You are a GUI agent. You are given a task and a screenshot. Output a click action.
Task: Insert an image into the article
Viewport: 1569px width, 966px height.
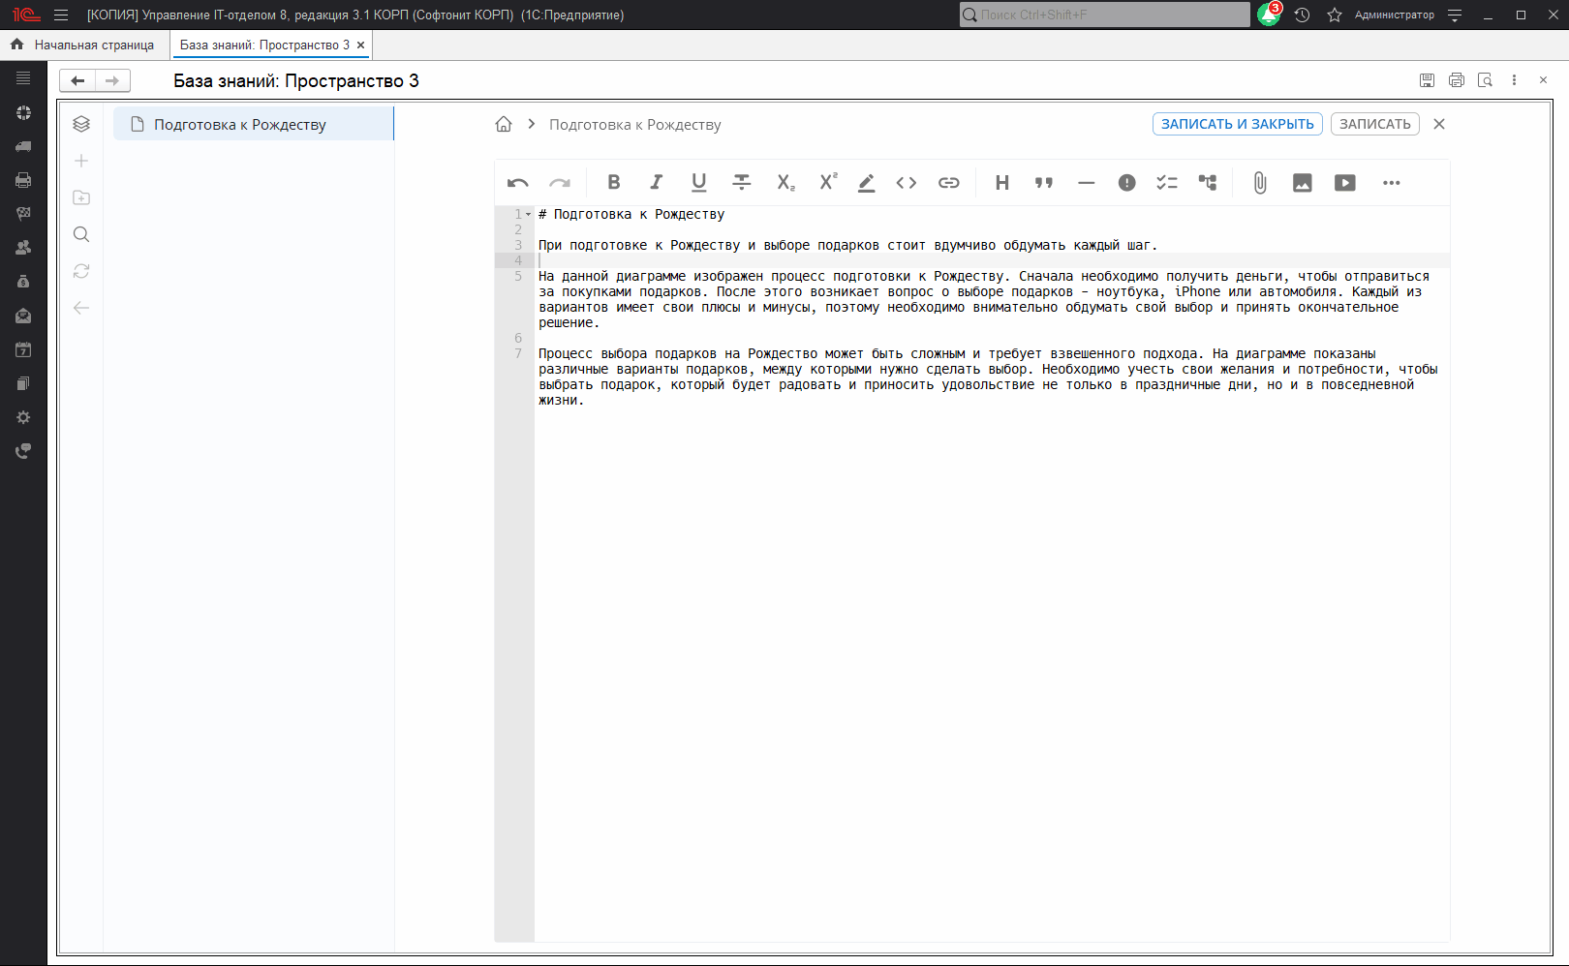(1302, 182)
